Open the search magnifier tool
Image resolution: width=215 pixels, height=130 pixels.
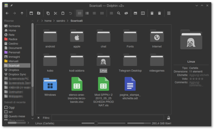(119, 13)
